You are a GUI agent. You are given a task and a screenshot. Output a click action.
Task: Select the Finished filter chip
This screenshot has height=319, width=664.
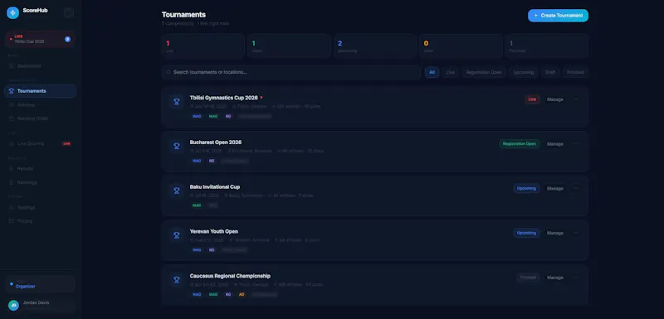point(575,72)
